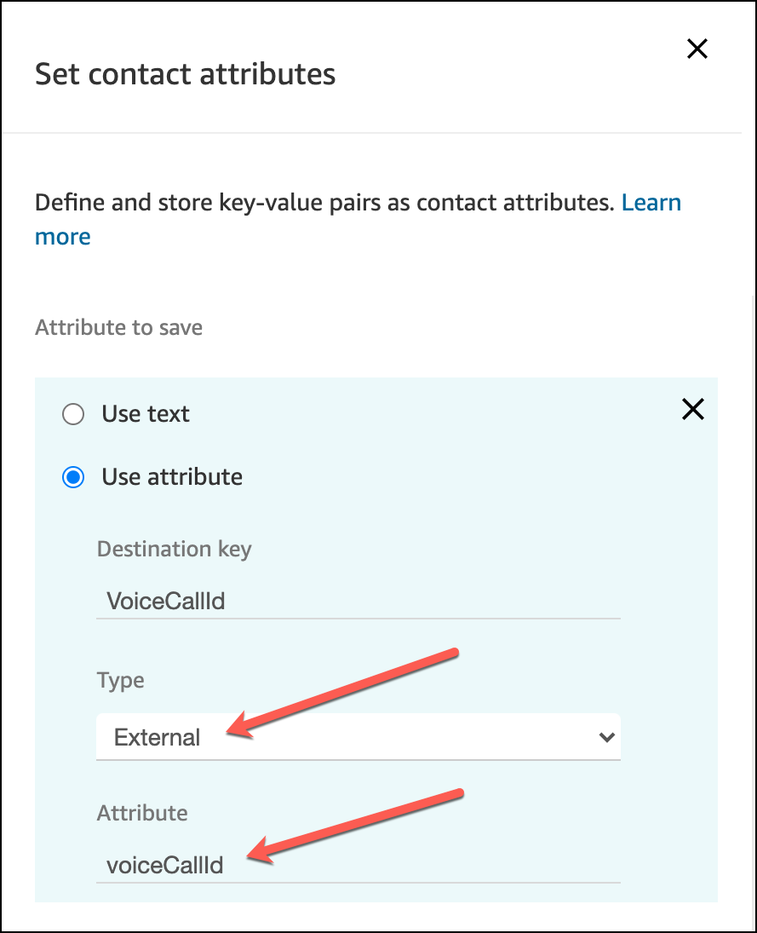This screenshot has width=757, height=933.
Task: Click the Attribute to save heading
Action: (118, 327)
